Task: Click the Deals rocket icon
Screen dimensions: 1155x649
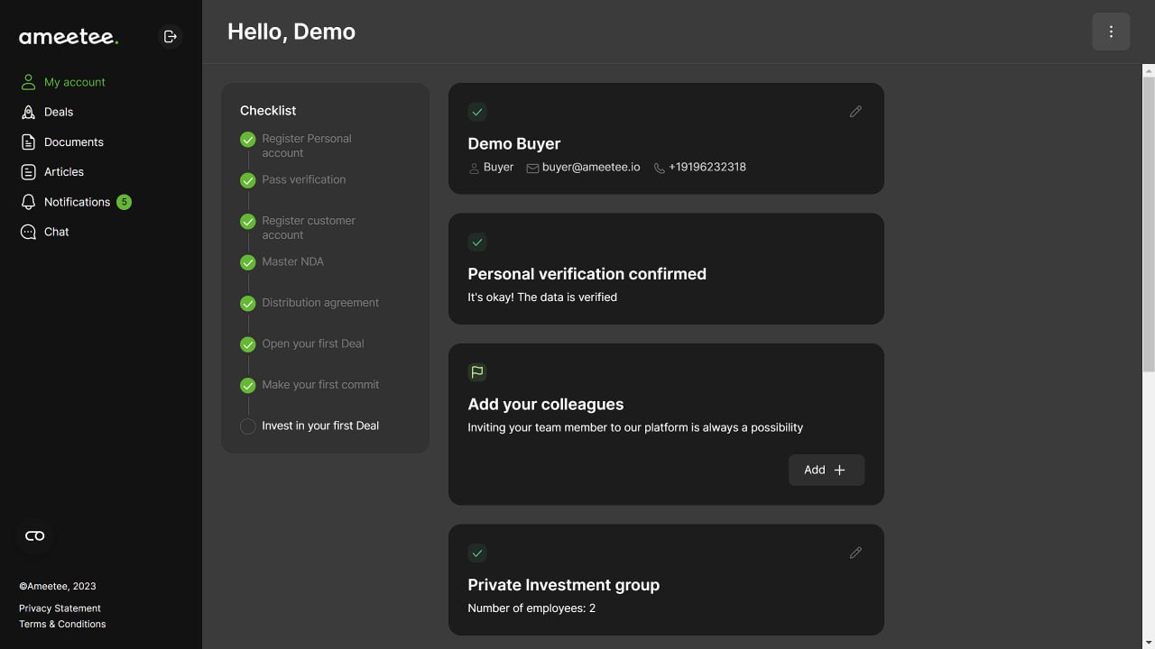Action: pyautogui.click(x=28, y=112)
